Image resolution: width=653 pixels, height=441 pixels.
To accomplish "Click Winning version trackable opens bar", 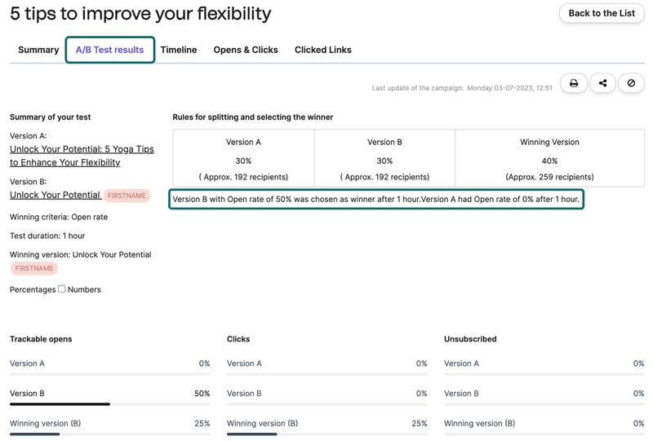I will tap(109, 434).
